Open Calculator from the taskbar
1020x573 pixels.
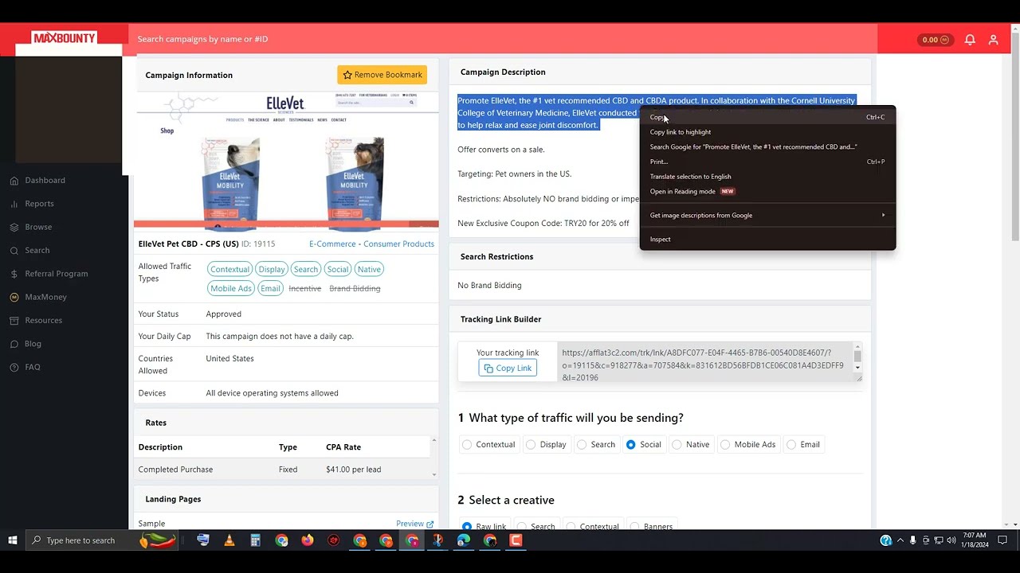tap(255, 540)
